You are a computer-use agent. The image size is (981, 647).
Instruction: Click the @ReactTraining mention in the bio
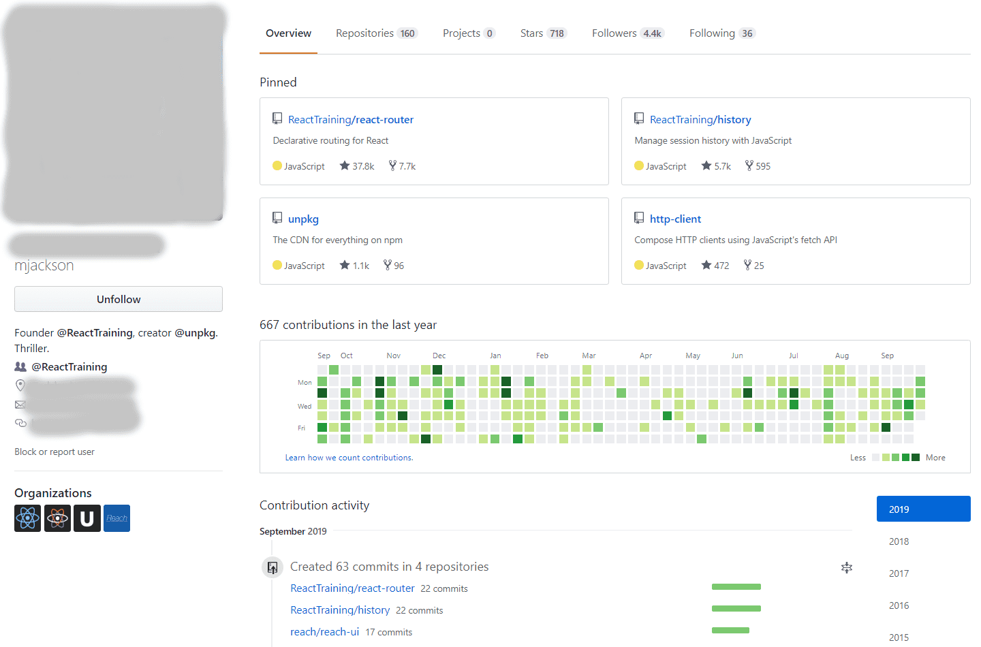point(95,332)
